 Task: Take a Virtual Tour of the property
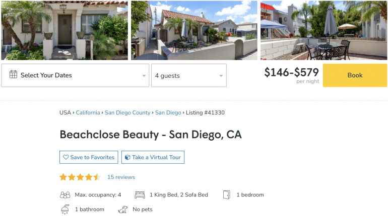(153, 157)
